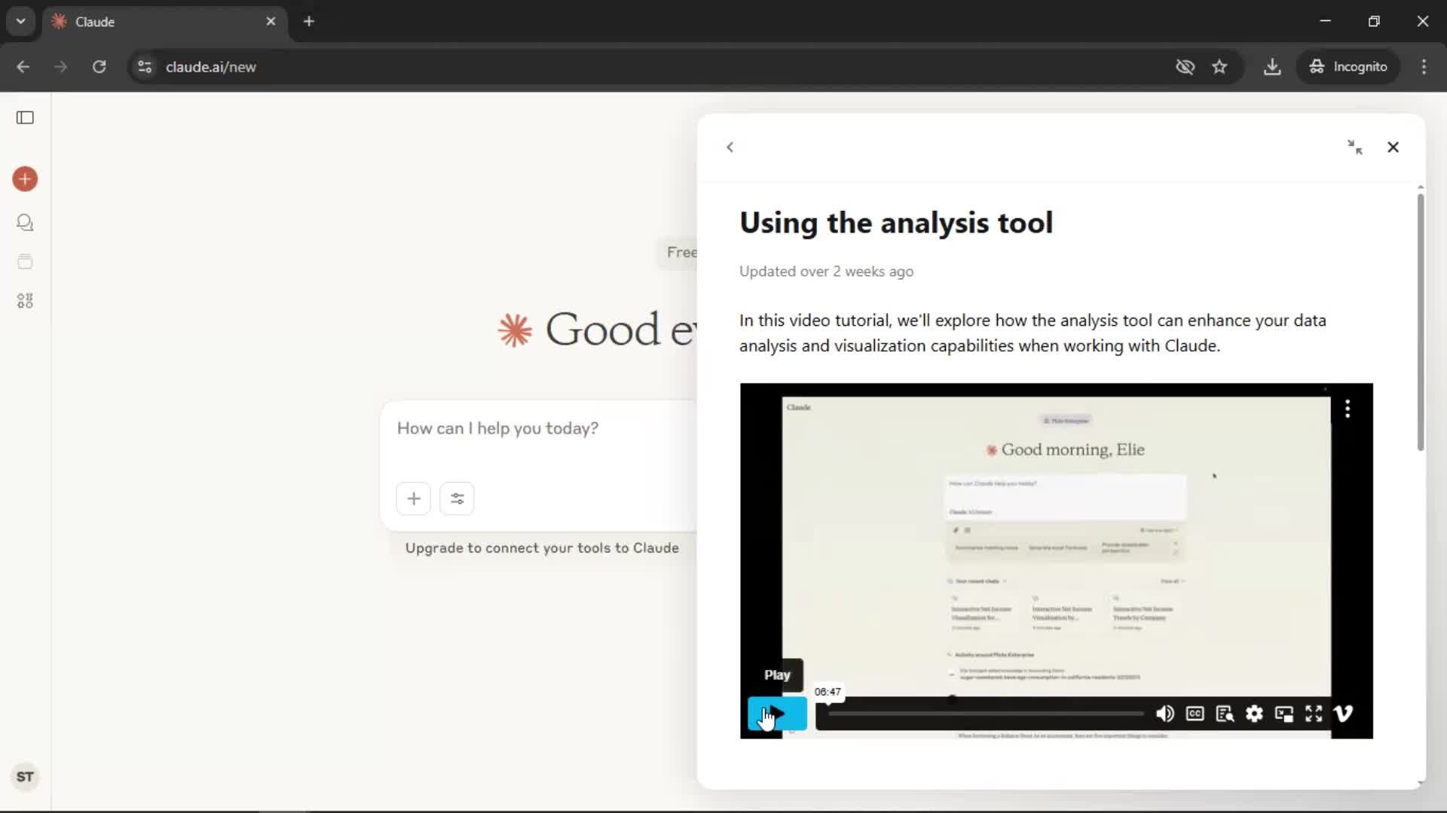The width and height of the screenshot is (1447, 813).
Task: Start a new chat with plus button
Action: pos(25,179)
